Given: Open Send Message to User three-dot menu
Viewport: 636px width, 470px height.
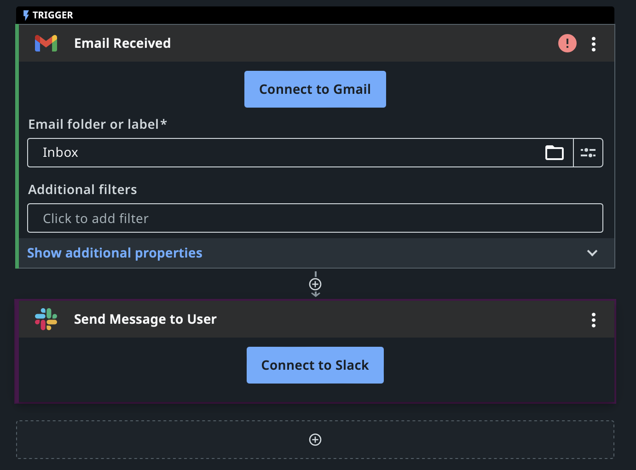Looking at the screenshot, I should point(594,320).
